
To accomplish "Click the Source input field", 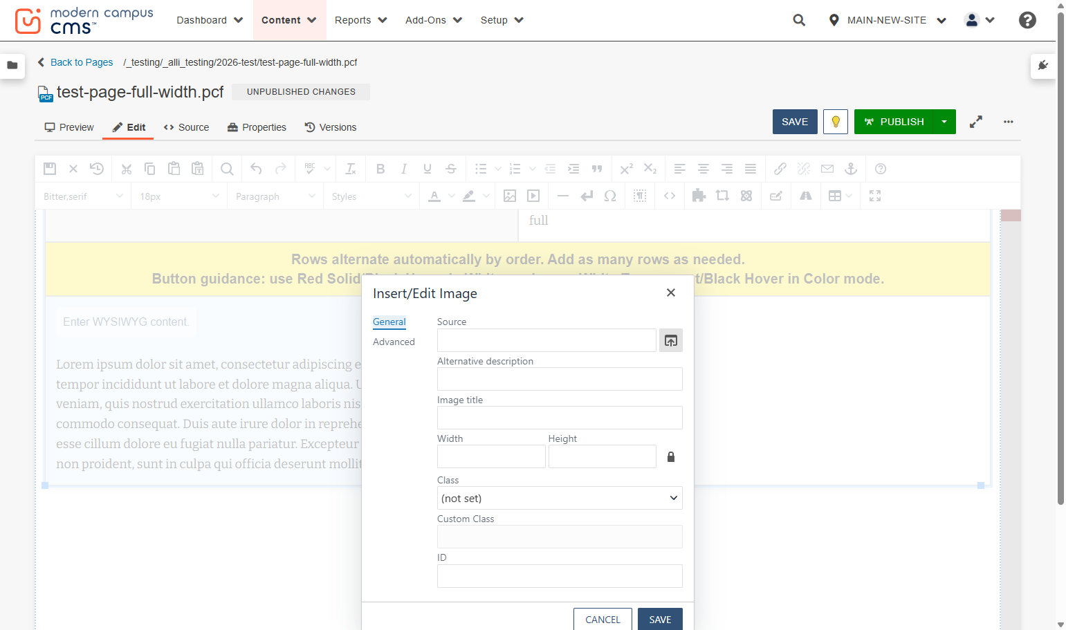I will pos(546,340).
